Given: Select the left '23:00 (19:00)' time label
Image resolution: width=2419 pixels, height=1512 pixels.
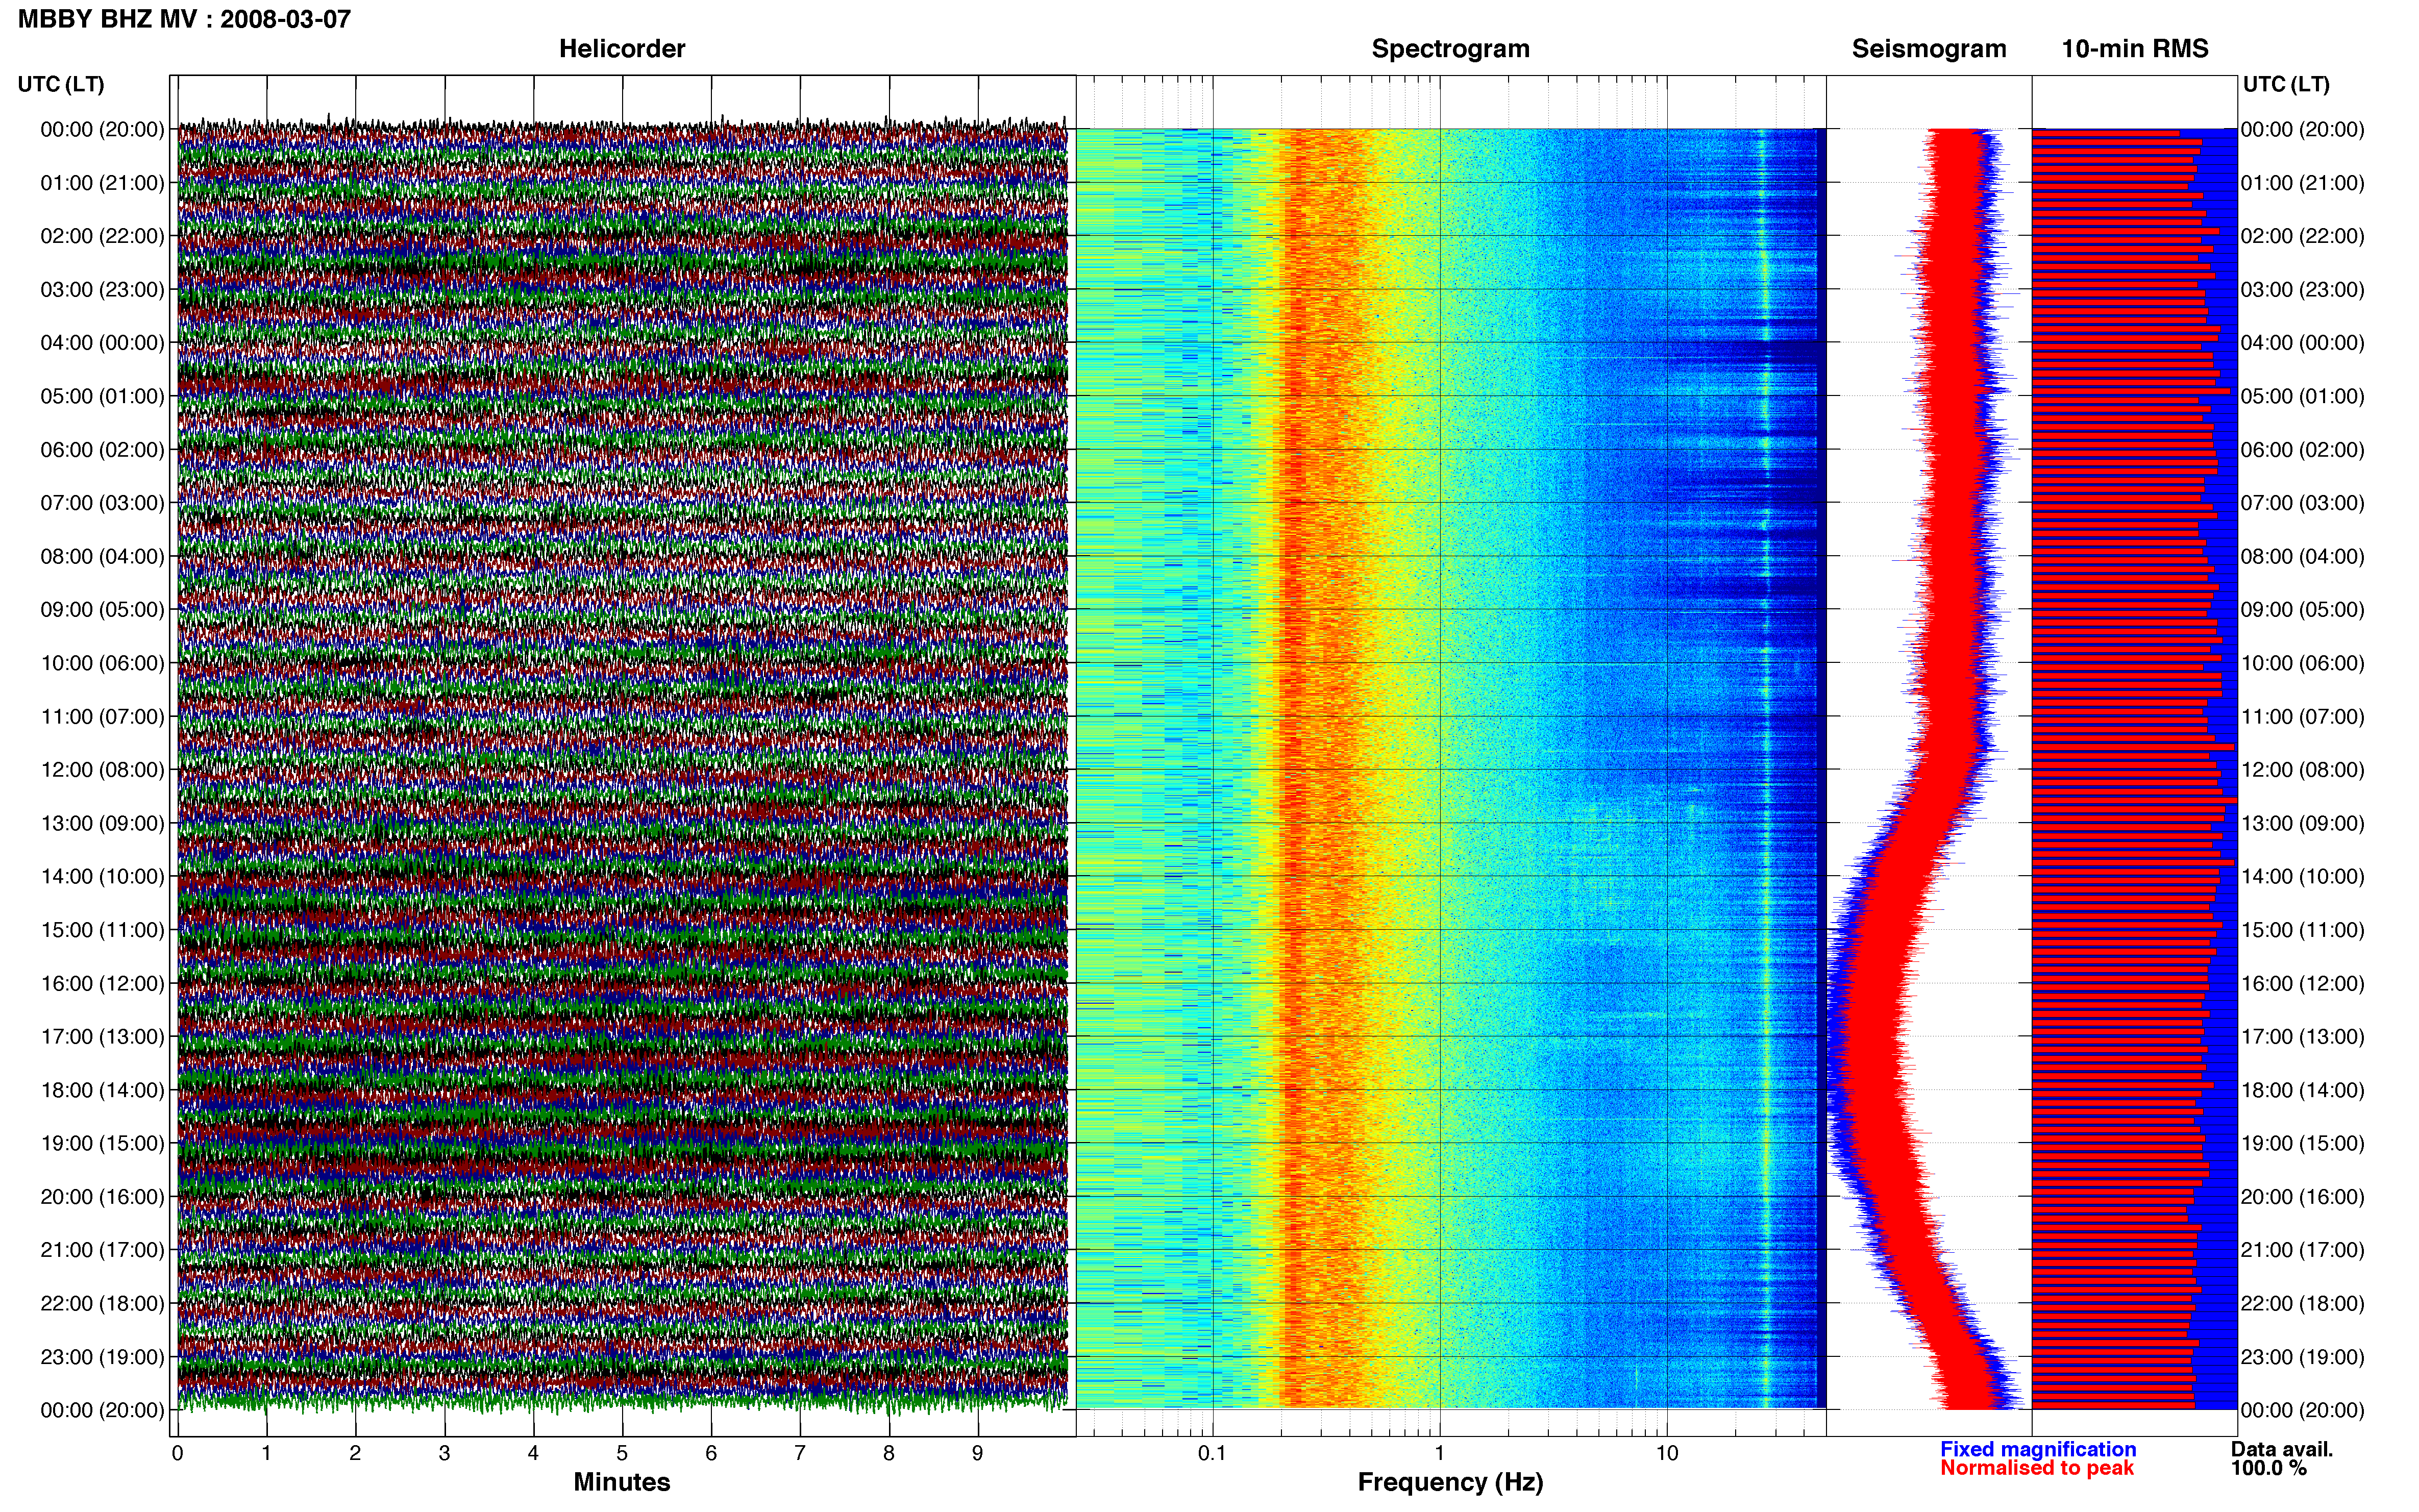Looking at the screenshot, I should point(102,1357).
